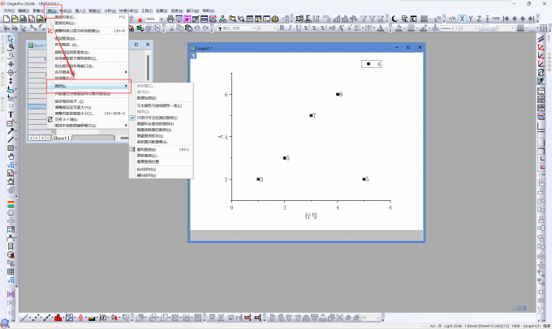Open the Edit menu
552x329 pixels.
pyautogui.click(x=24, y=11)
